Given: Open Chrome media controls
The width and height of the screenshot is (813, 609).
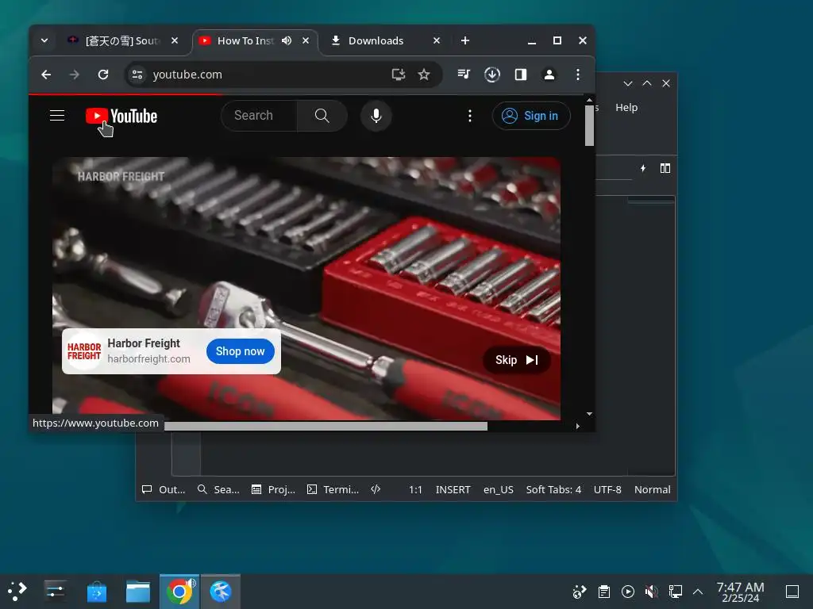Looking at the screenshot, I should pos(464,75).
